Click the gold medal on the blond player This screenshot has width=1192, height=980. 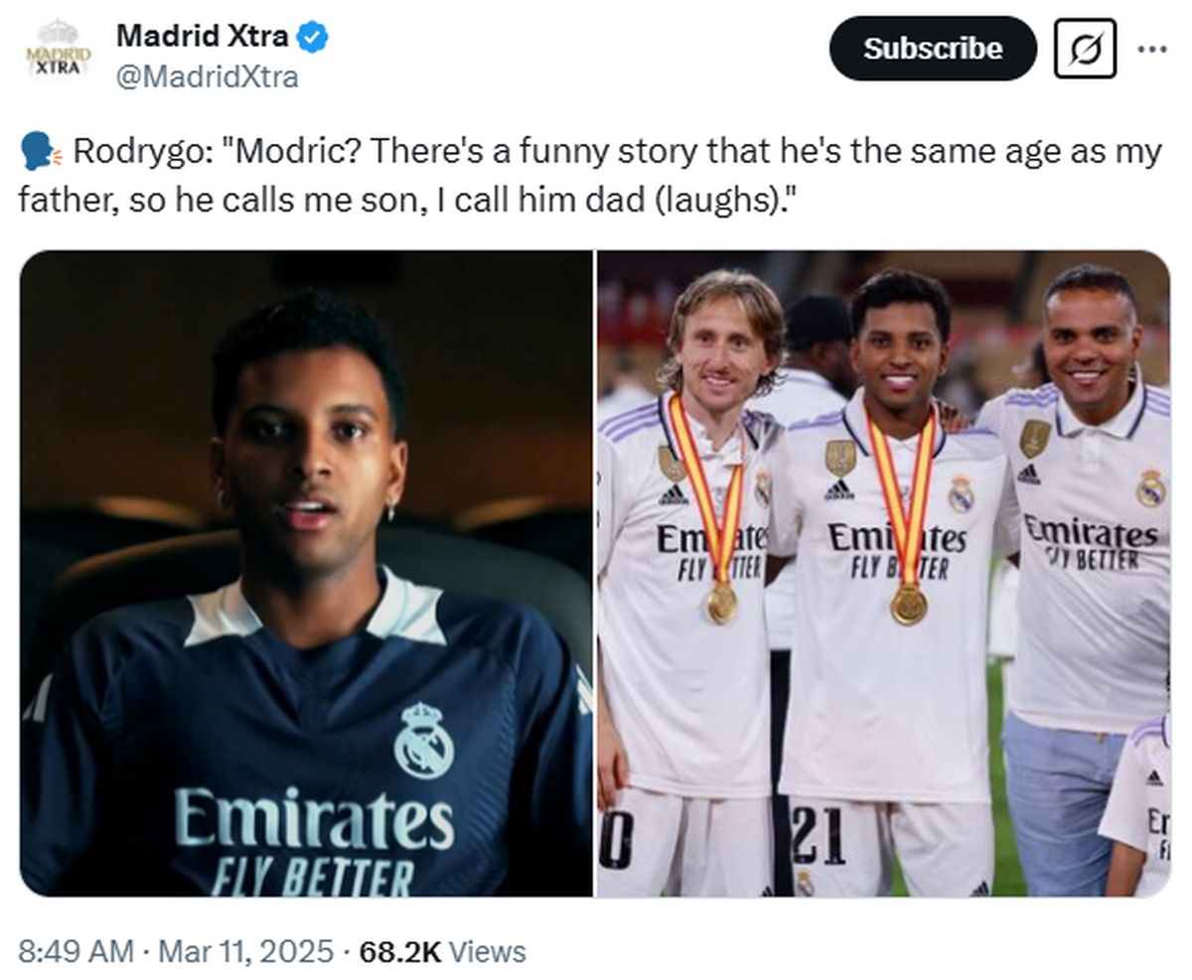(722, 603)
